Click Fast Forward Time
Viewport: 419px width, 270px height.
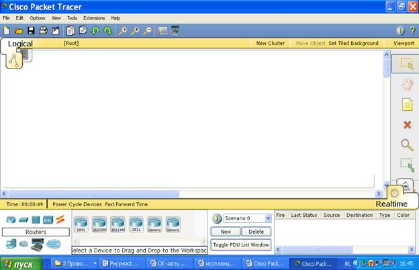(126, 204)
